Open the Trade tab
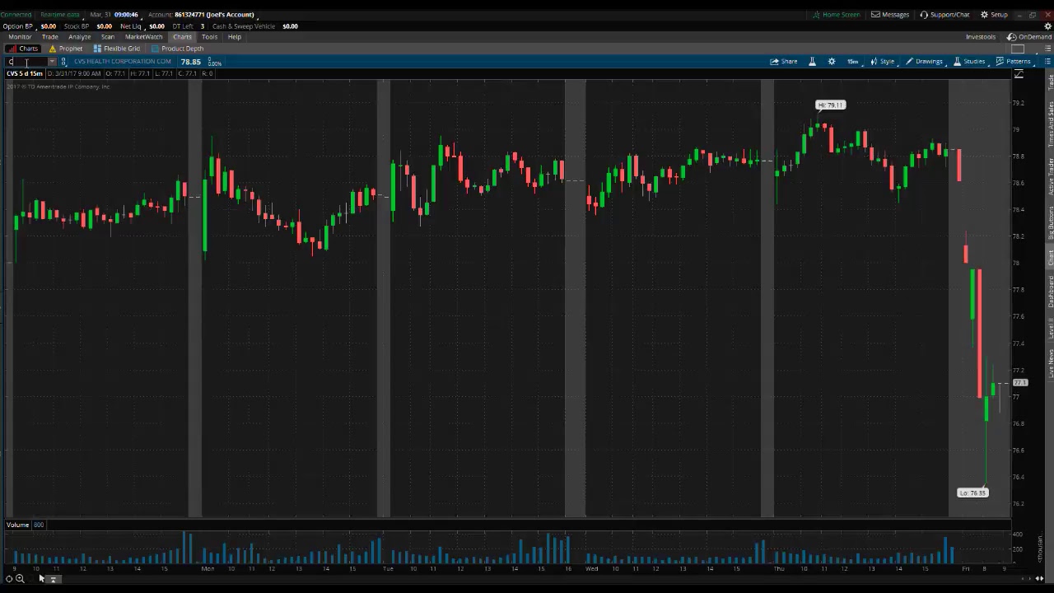The image size is (1054, 593). 50,37
